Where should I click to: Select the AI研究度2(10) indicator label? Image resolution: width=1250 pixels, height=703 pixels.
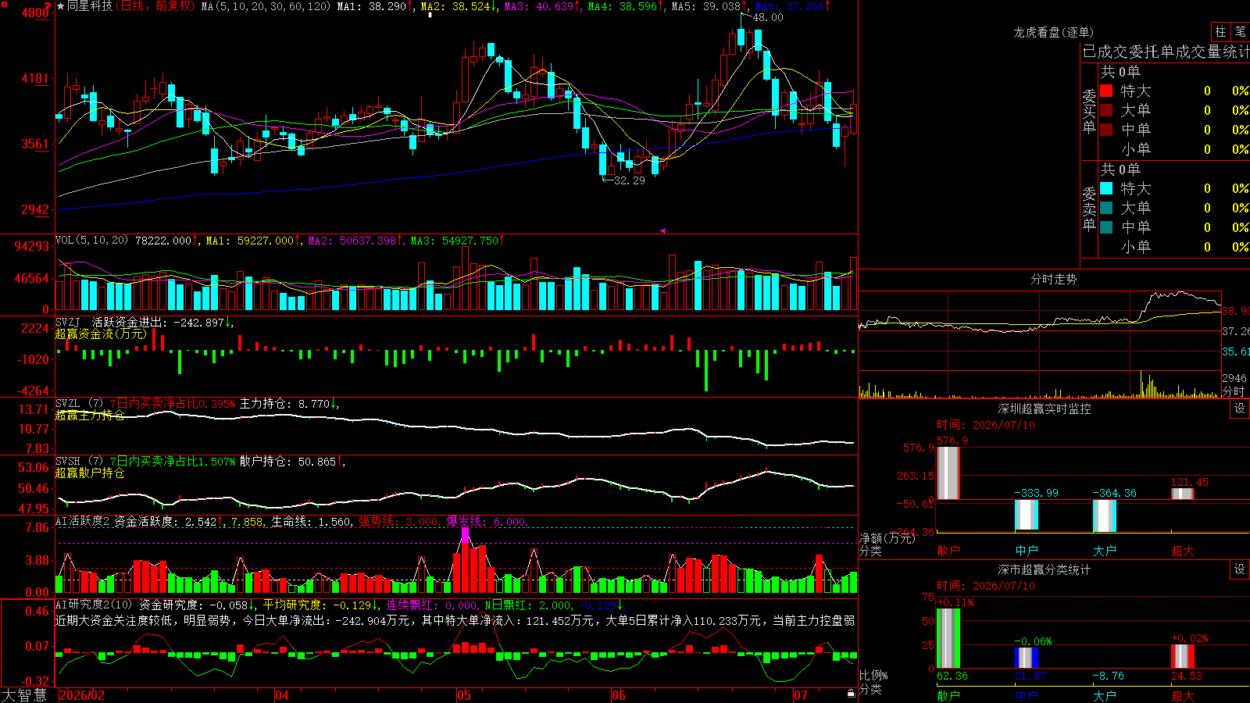[95, 605]
